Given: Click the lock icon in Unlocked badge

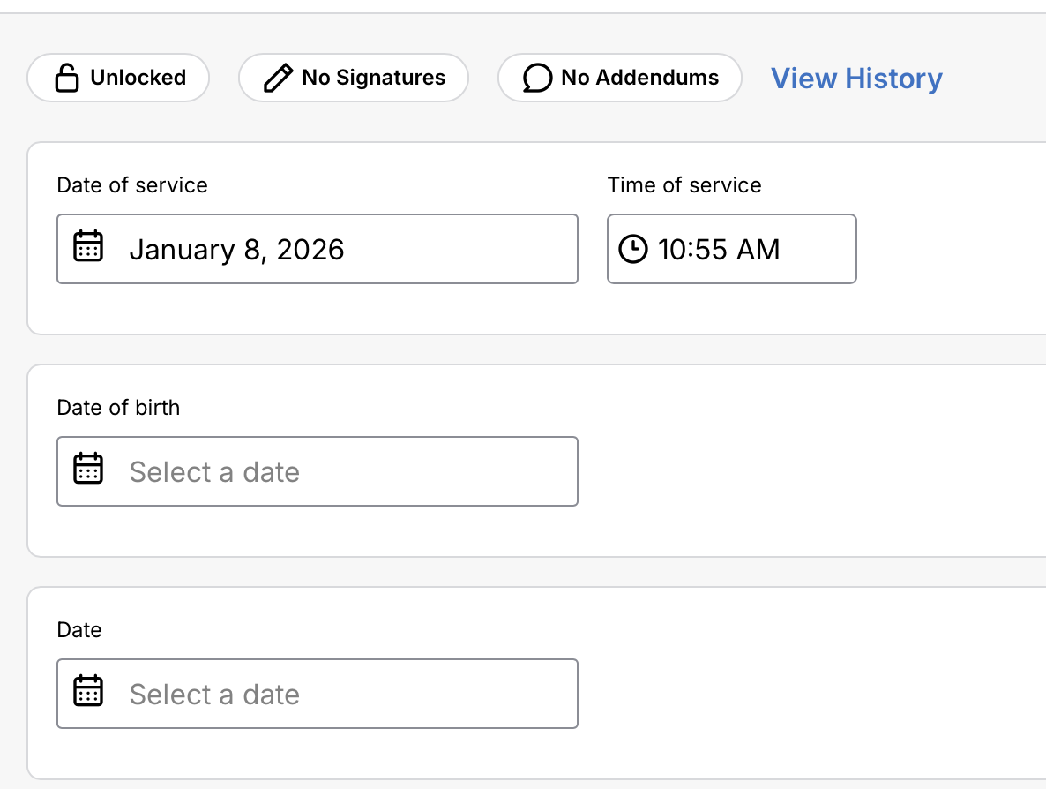Looking at the screenshot, I should [67, 79].
